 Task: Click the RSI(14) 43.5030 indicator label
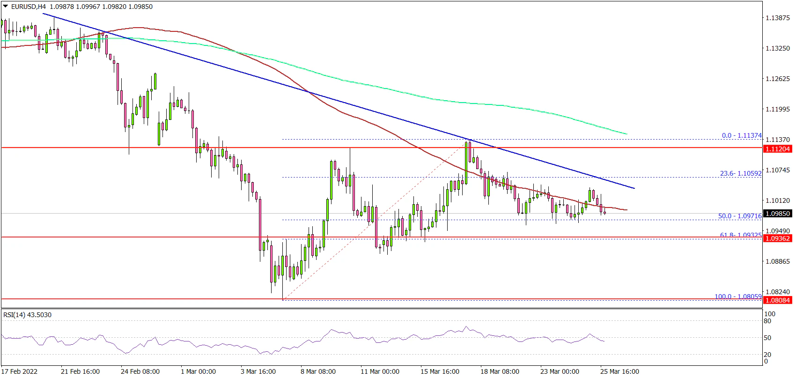point(27,315)
